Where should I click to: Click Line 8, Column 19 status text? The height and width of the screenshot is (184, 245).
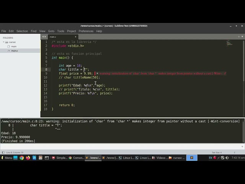tap(15, 153)
